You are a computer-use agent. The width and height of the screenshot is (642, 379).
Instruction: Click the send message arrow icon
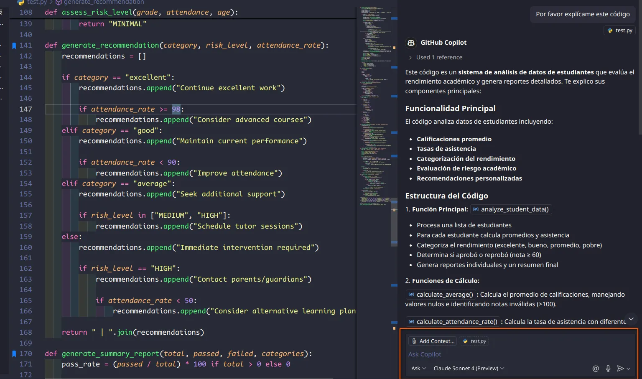point(620,368)
